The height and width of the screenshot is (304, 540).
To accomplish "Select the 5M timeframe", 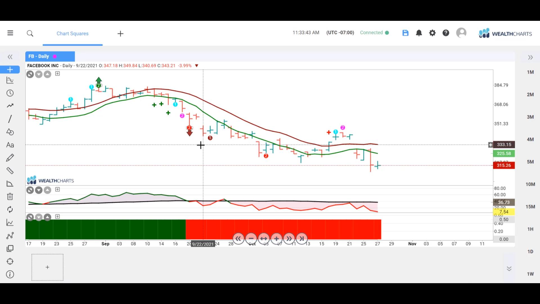I will [530, 162].
